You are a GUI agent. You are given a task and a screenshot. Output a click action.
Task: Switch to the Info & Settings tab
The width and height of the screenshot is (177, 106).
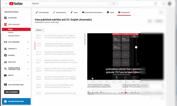pyautogui.click(x=42, y=12)
